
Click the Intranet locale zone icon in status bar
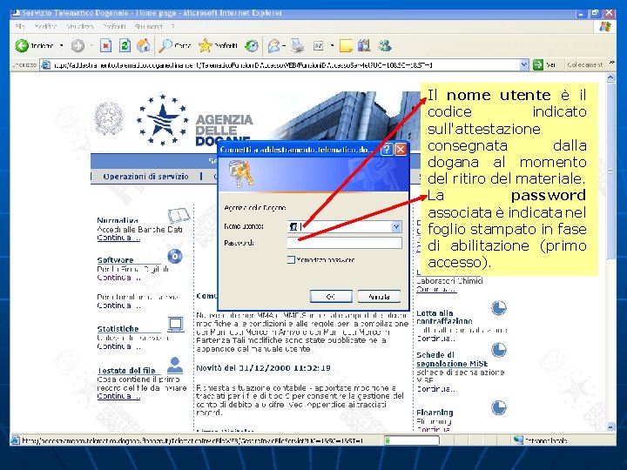coord(518,440)
